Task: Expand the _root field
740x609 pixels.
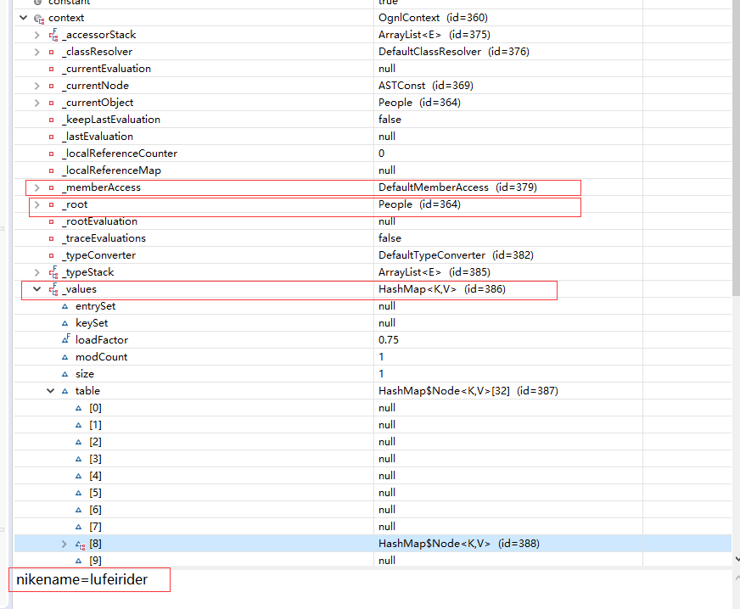Action: coord(36,204)
